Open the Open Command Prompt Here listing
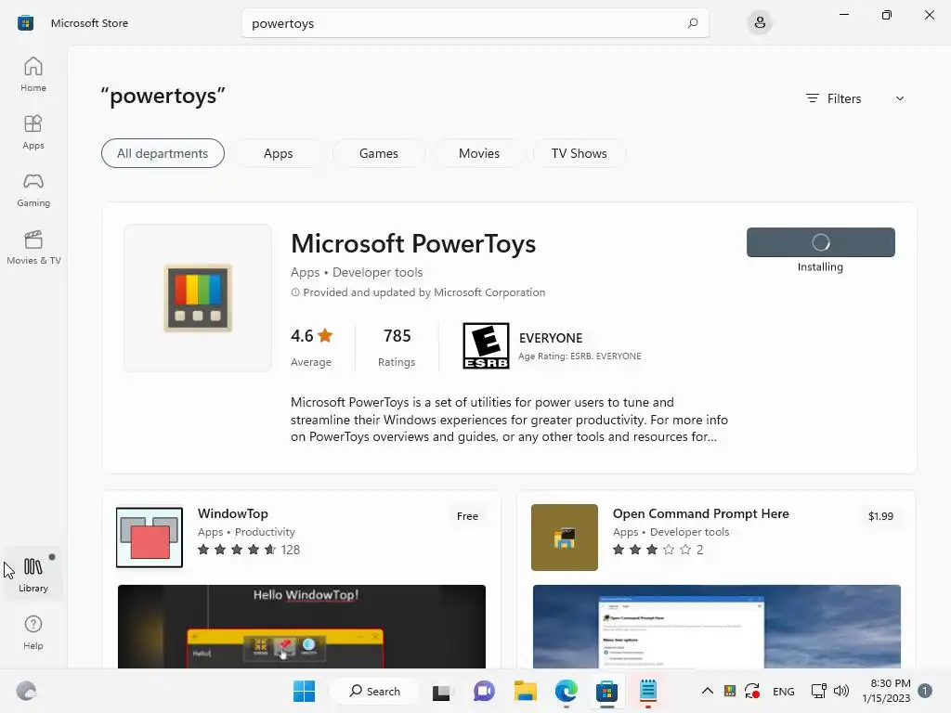The image size is (951, 713). [700, 513]
